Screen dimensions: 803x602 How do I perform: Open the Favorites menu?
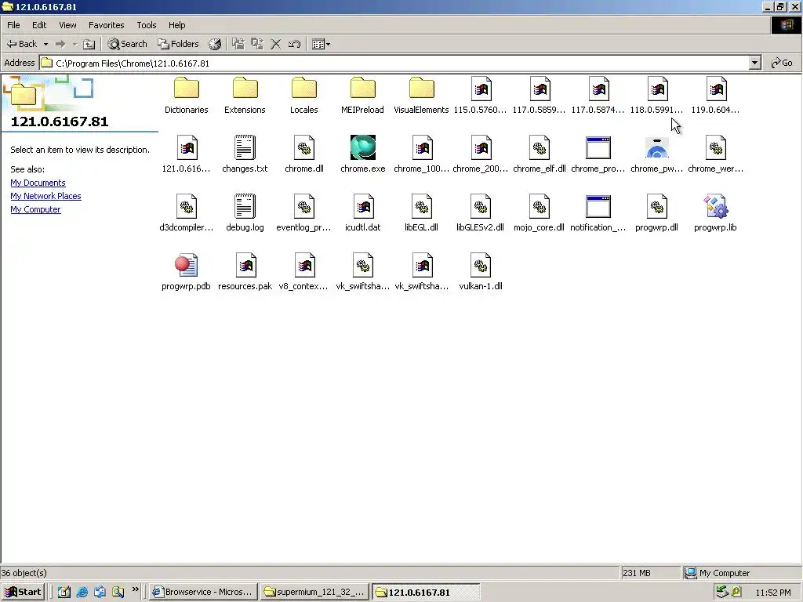click(x=106, y=25)
